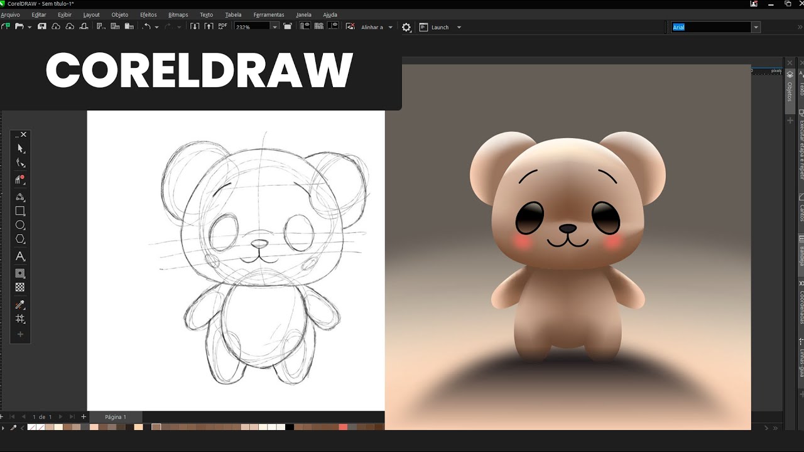Open the Exibir menu
This screenshot has height=452, width=804.
click(65, 14)
